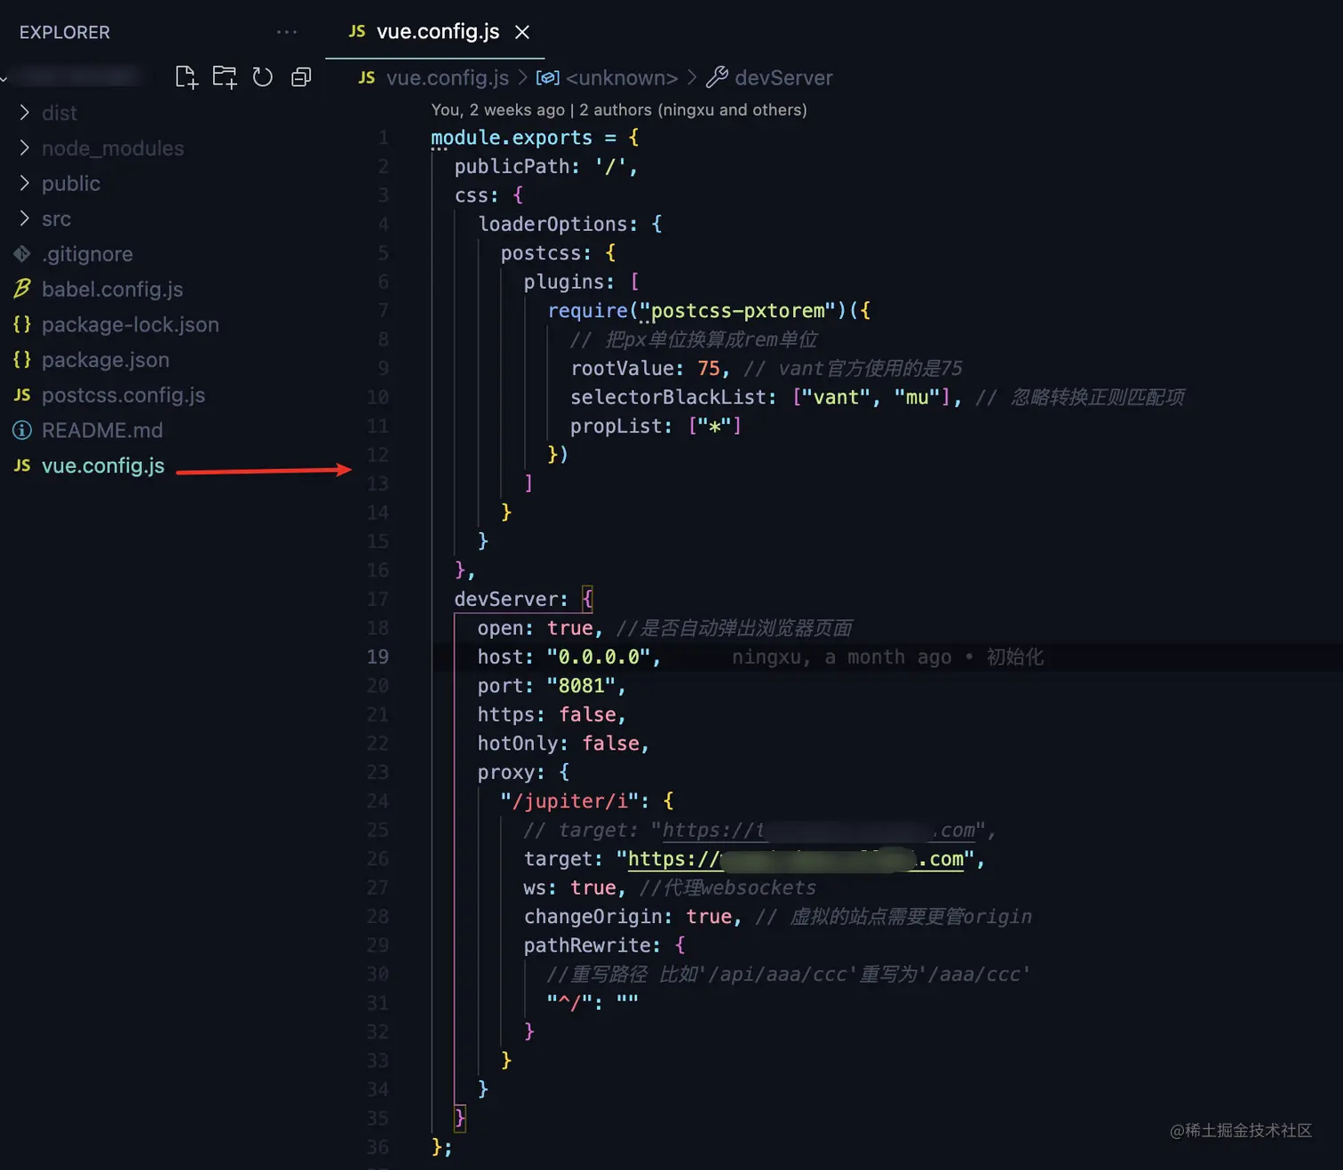Open Explorer more actions ellipsis menu
The width and height of the screenshot is (1343, 1170).
point(287,32)
